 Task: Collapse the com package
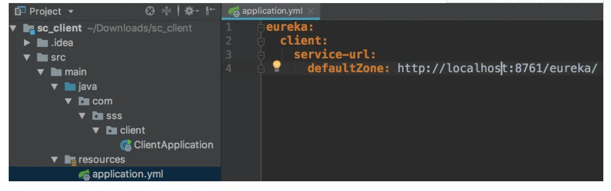(69, 101)
